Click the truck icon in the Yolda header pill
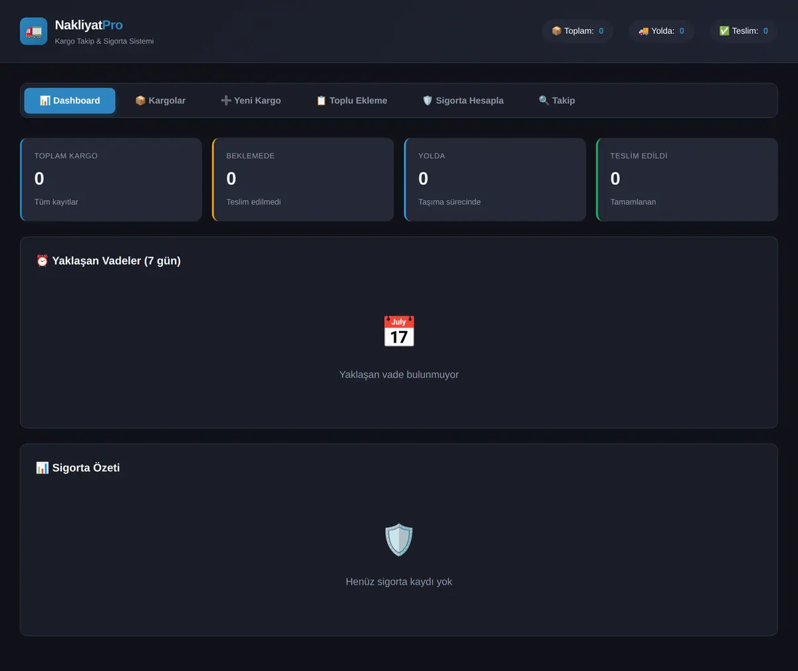 click(643, 31)
